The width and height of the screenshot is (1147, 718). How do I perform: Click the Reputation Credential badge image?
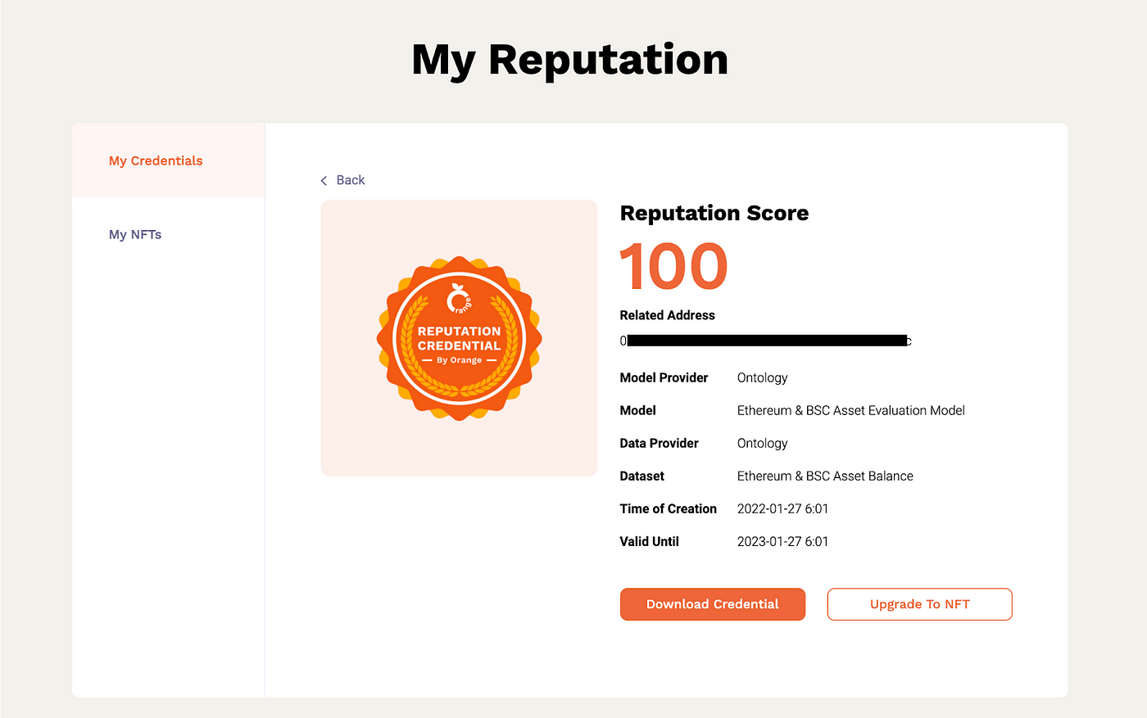[459, 338]
